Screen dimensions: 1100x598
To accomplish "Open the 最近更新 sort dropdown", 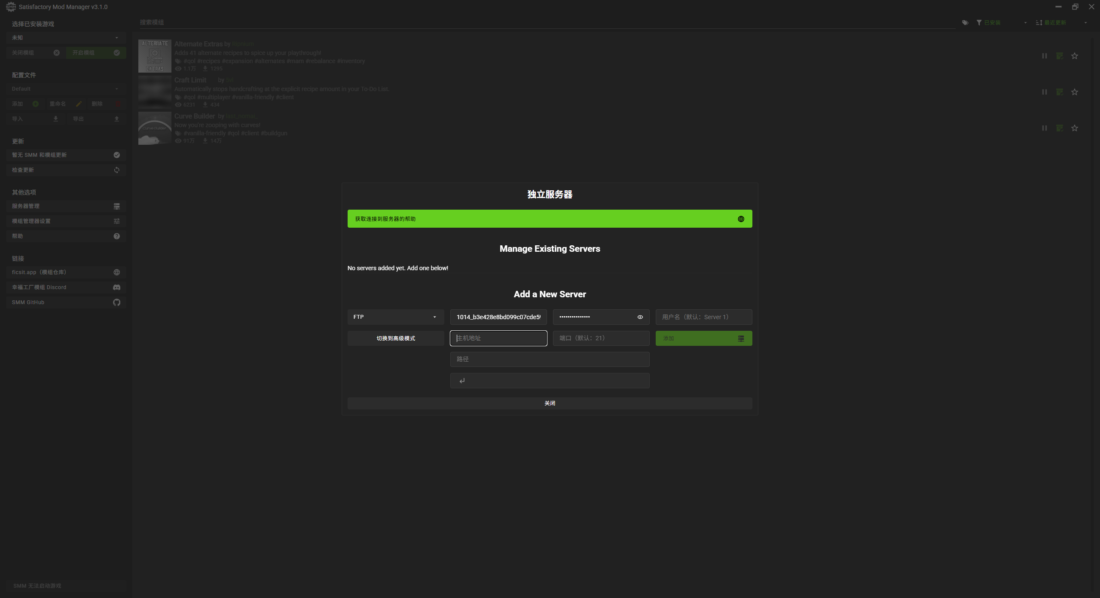I will pos(1061,23).
